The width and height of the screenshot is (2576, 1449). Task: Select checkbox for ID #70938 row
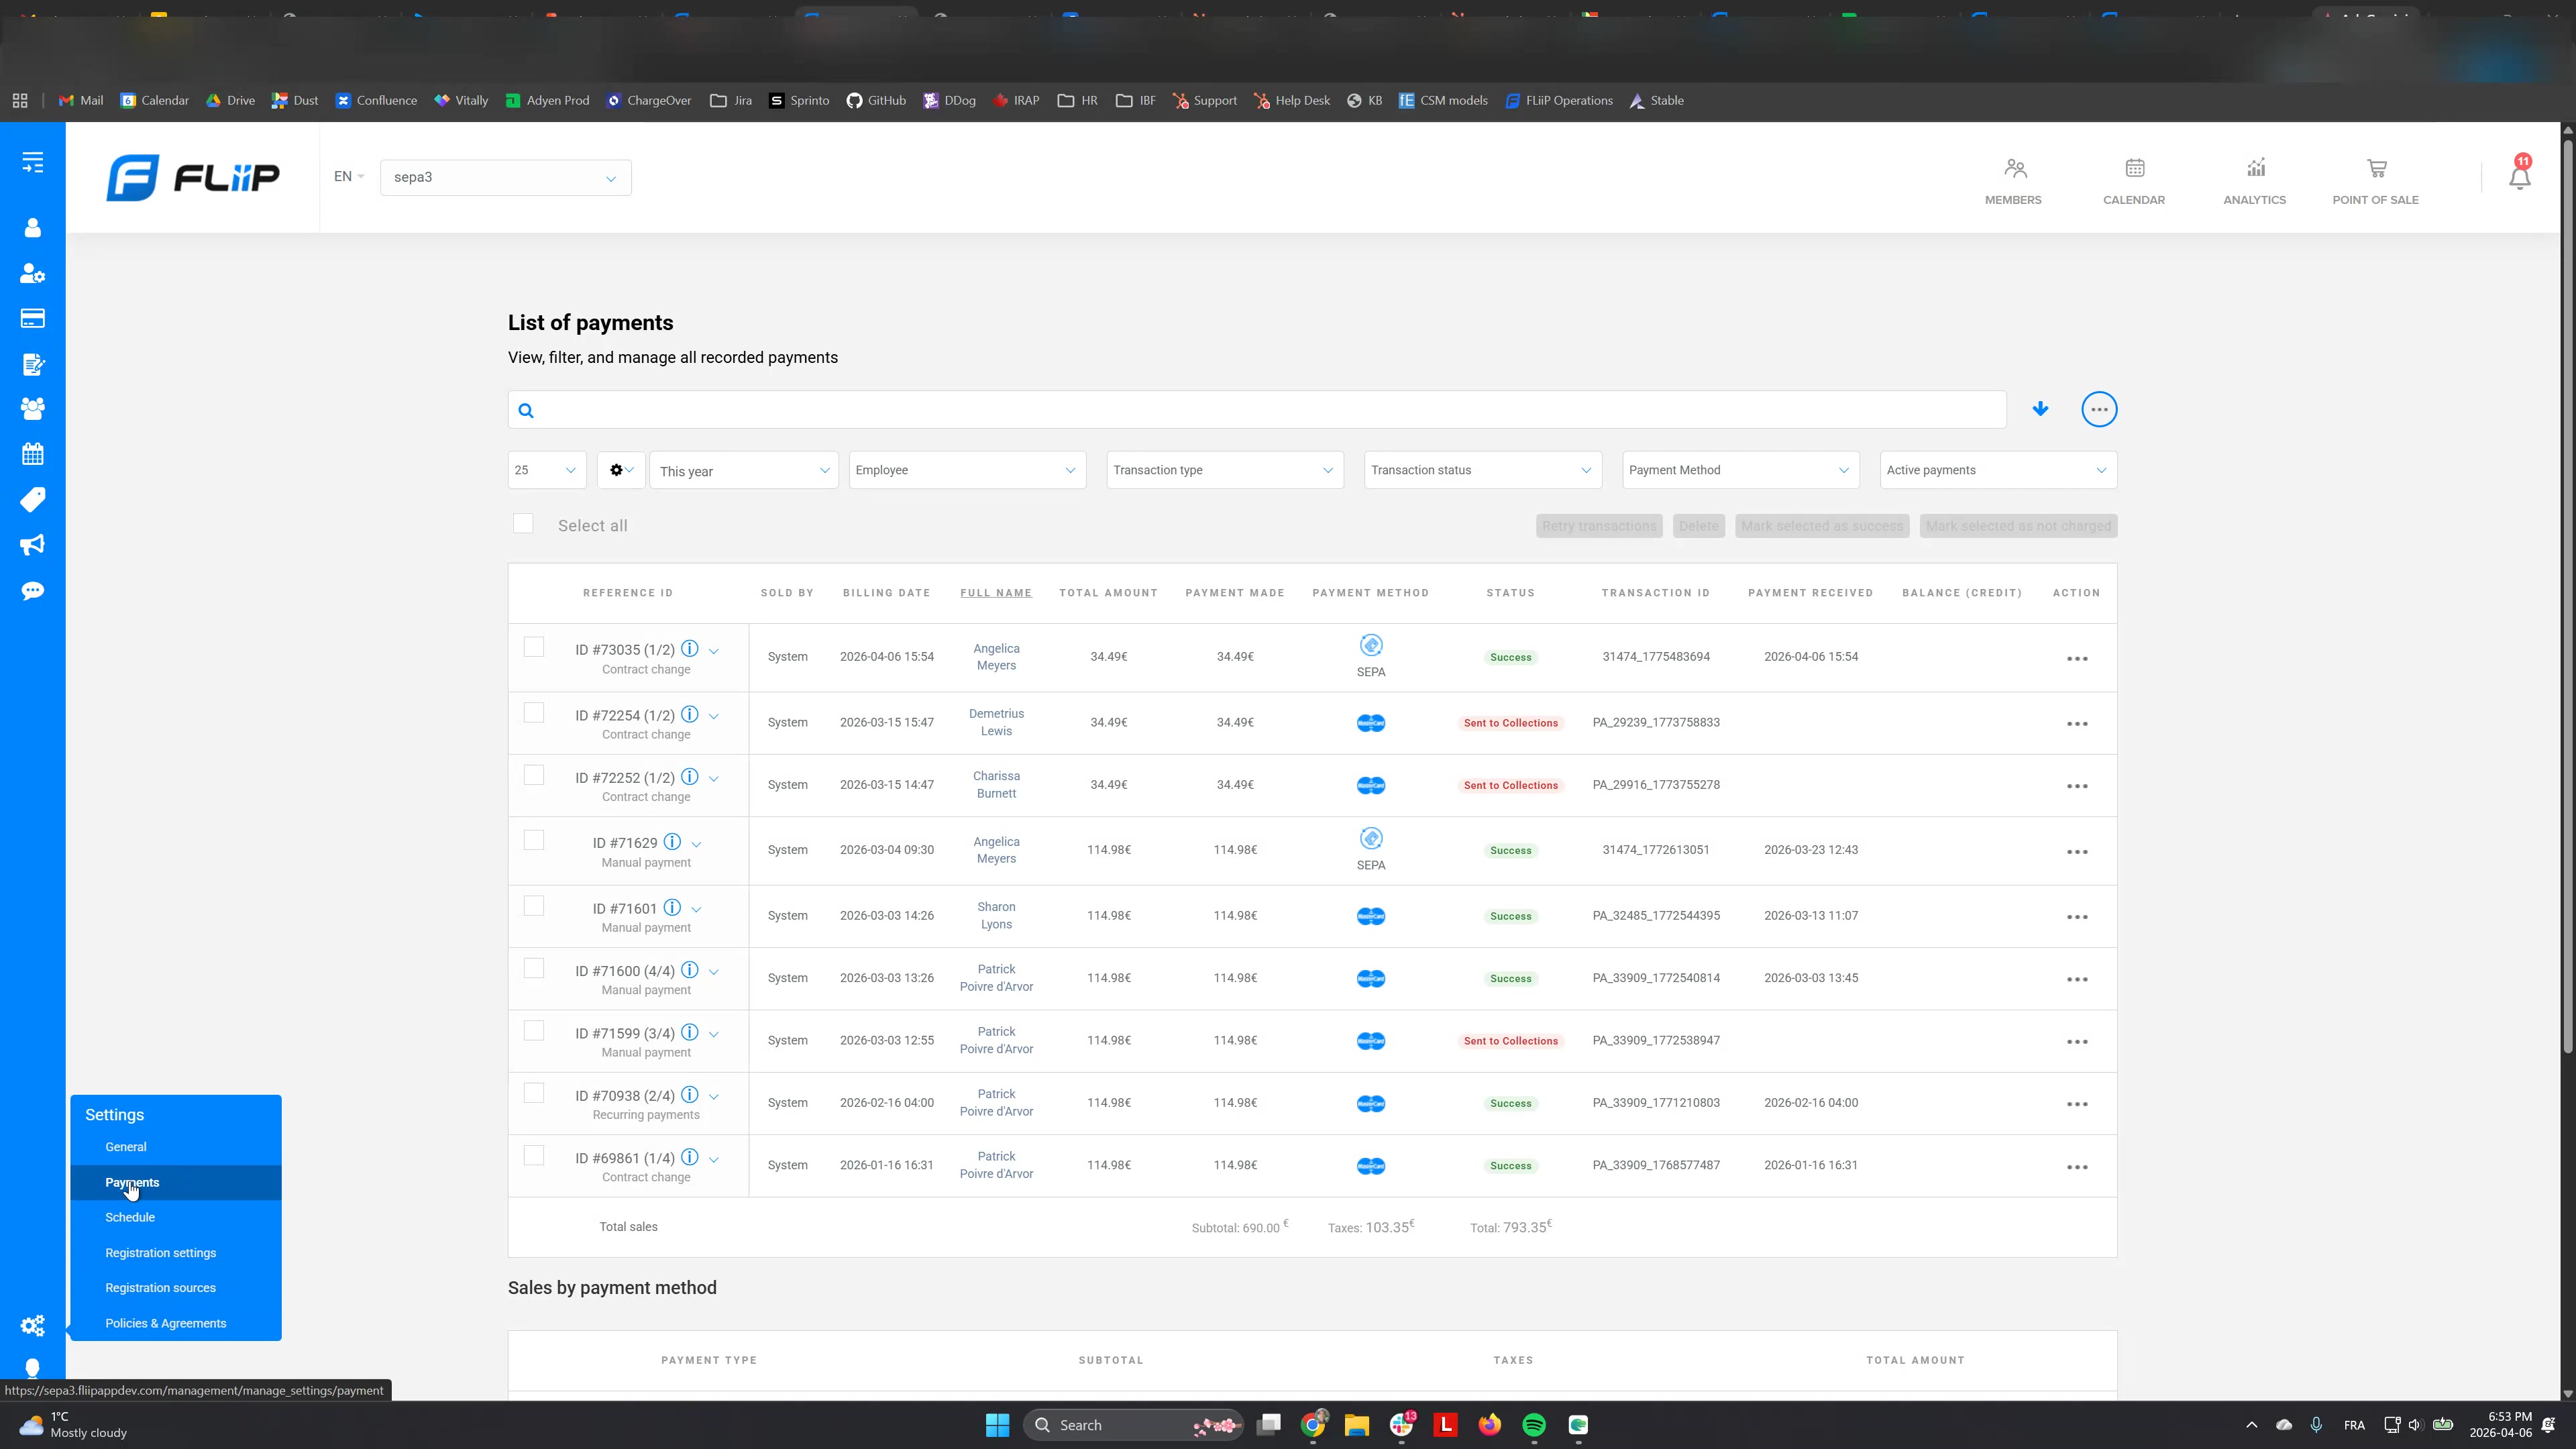click(534, 1094)
